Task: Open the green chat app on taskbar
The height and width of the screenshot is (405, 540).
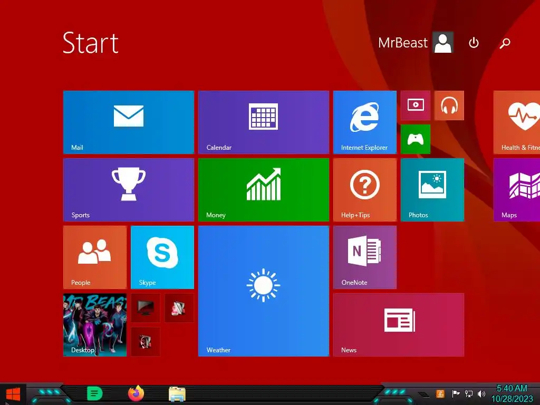Action: pyautogui.click(x=94, y=393)
